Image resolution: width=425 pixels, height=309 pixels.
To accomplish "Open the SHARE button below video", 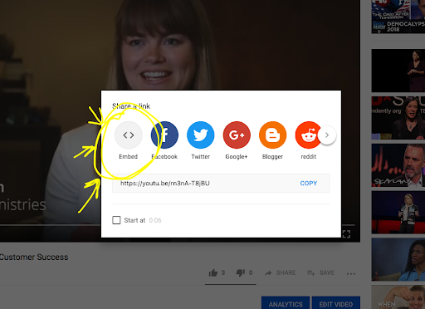I will tap(280, 273).
